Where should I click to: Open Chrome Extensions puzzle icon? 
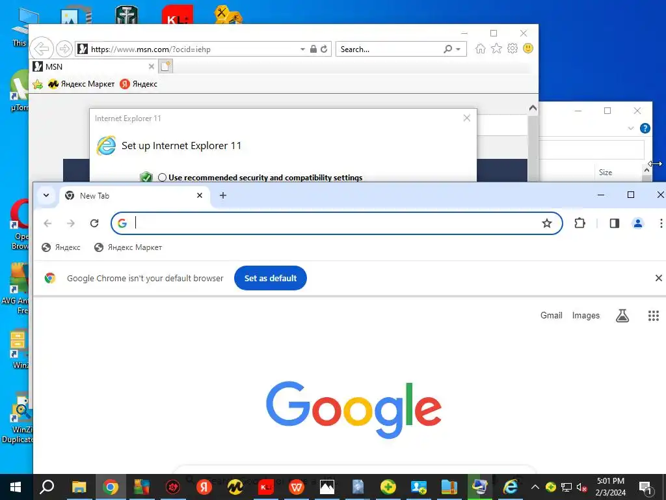click(579, 223)
